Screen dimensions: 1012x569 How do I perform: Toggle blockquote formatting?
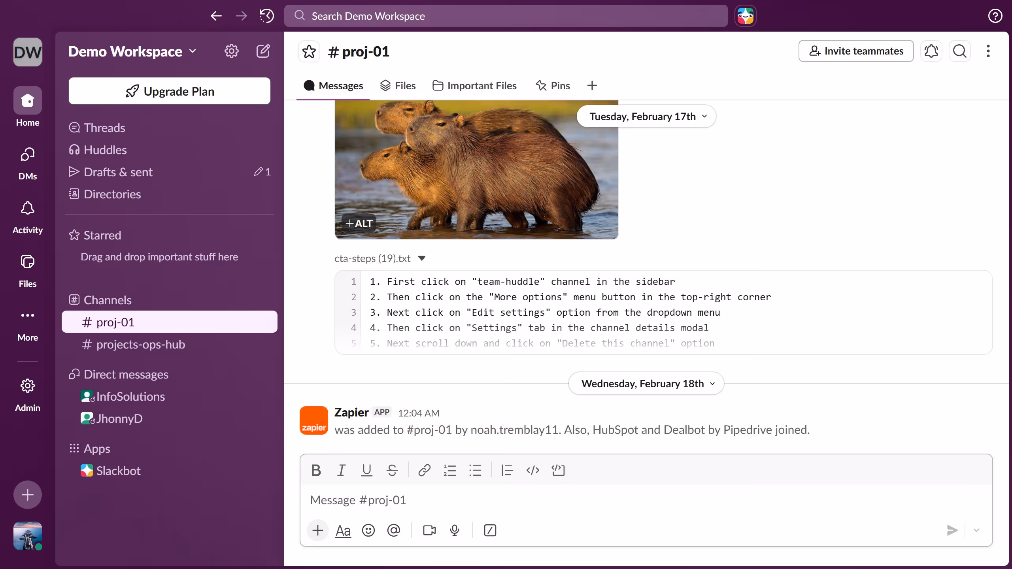click(507, 470)
